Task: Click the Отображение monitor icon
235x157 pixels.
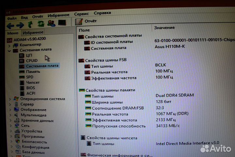Action: 17,110
